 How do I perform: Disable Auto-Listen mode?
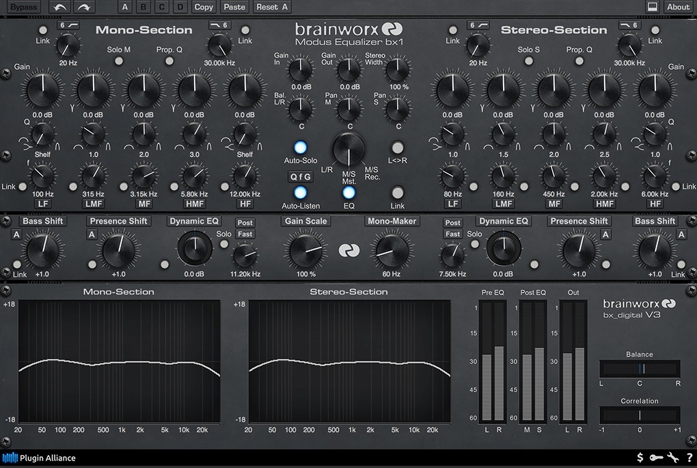click(300, 192)
